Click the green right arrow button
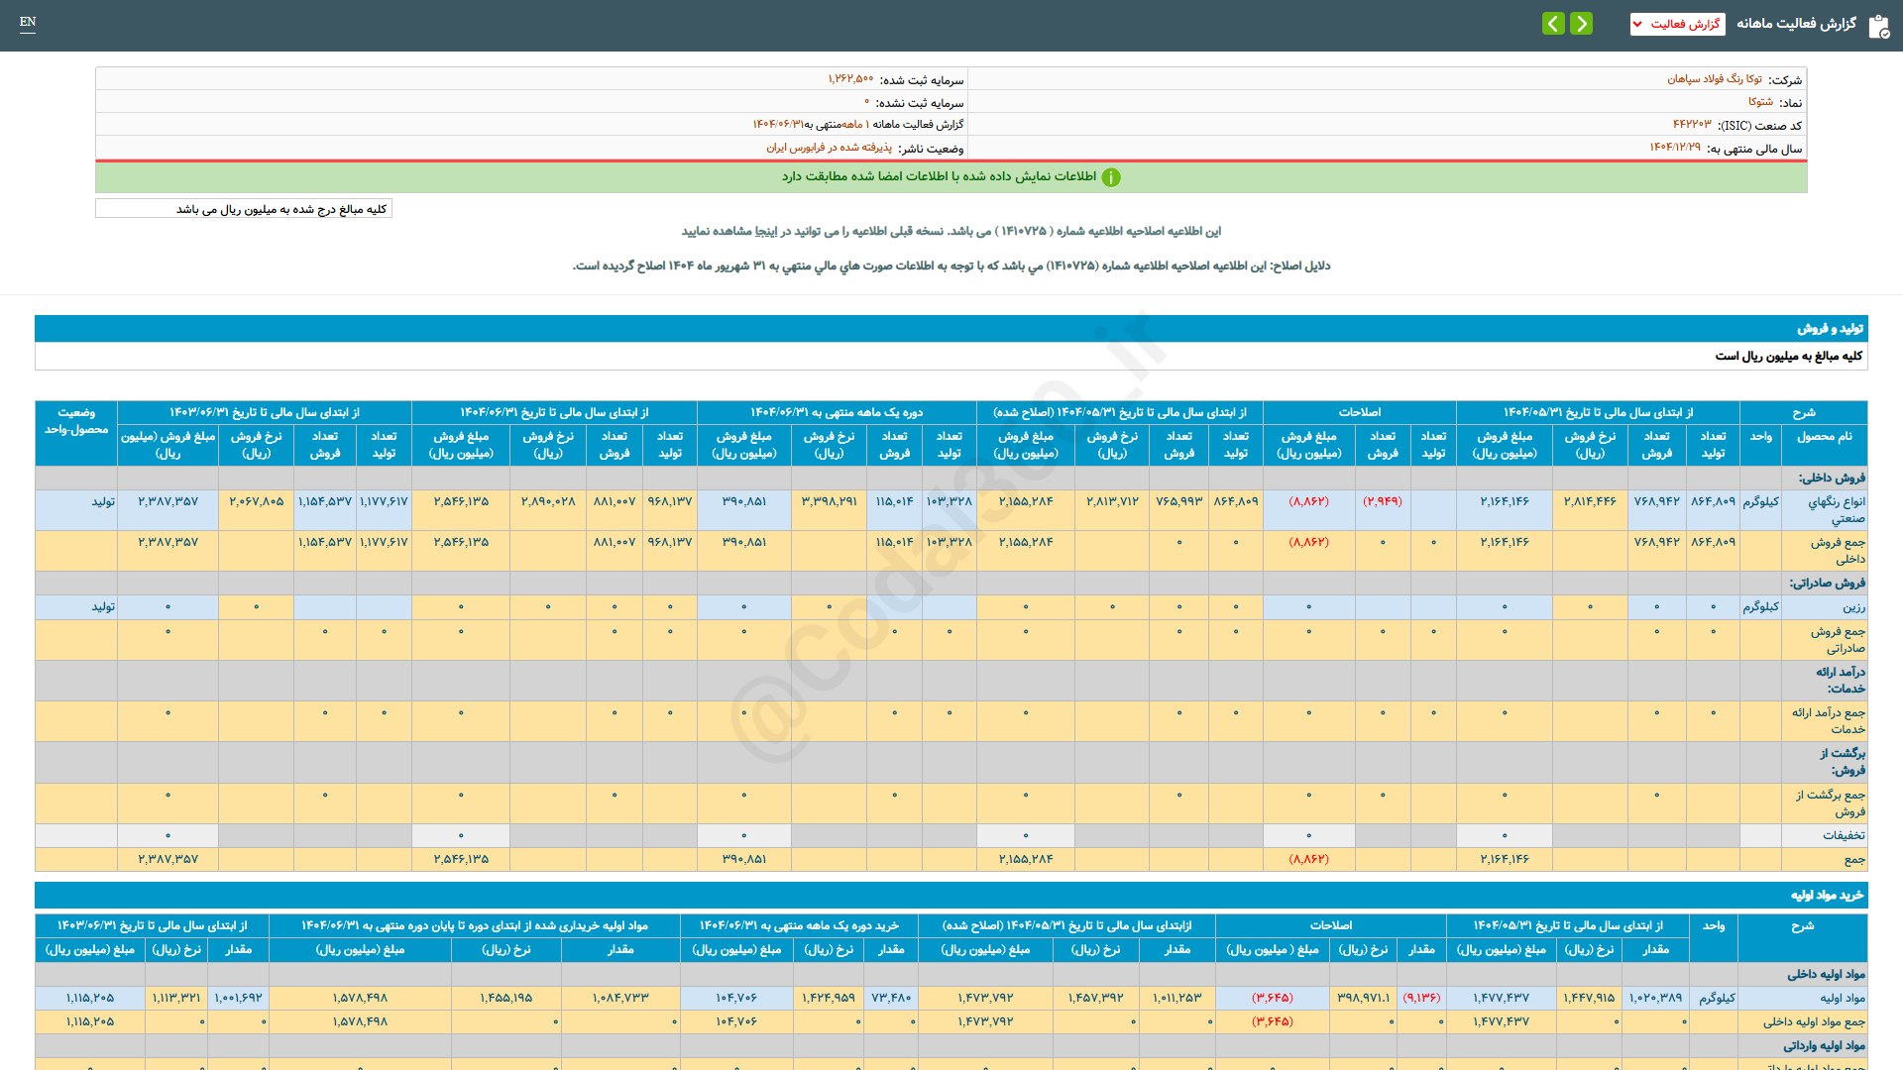Image resolution: width=1903 pixels, height=1070 pixels. pyautogui.click(x=1581, y=23)
